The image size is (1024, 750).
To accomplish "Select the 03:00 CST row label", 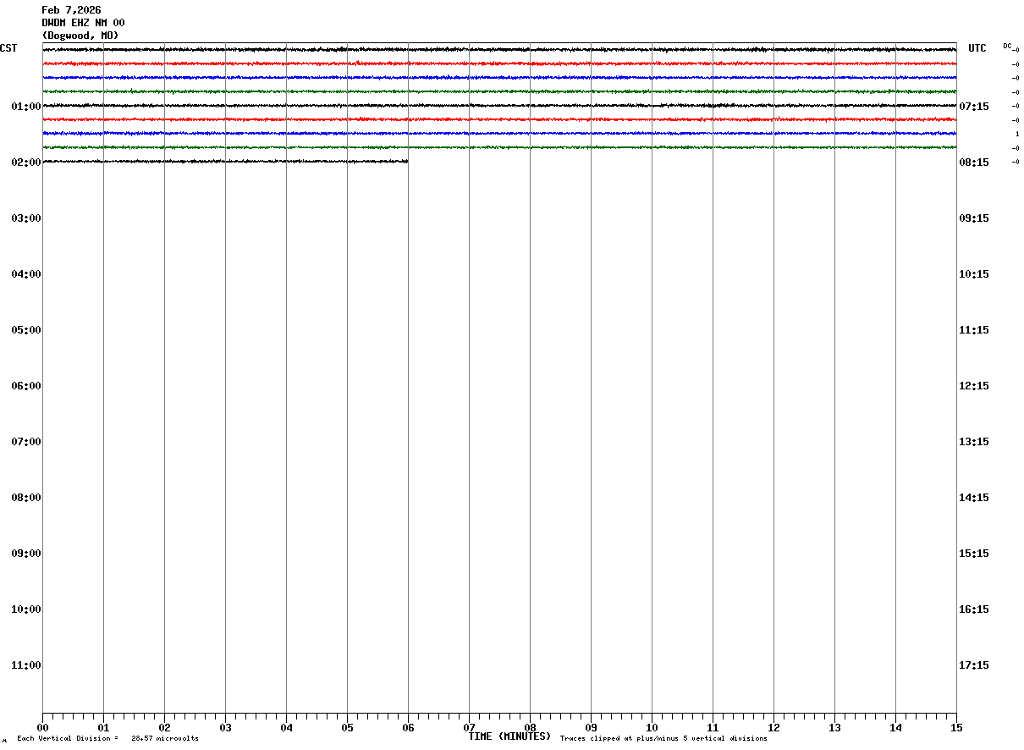I will [26, 218].
